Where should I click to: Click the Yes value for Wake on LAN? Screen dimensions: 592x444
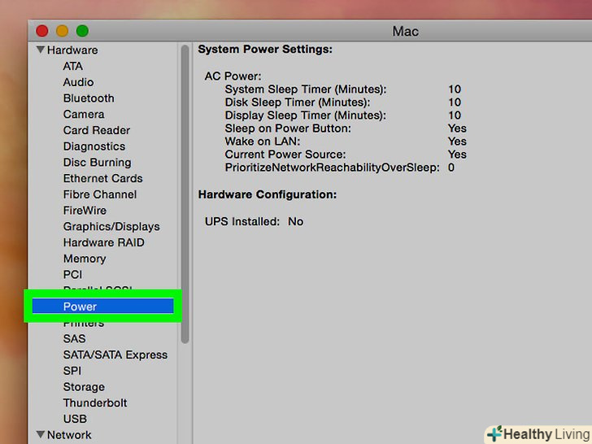[x=457, y=141]
